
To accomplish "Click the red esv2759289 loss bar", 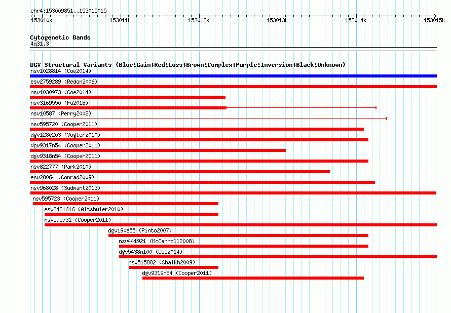I will [233, 87].
